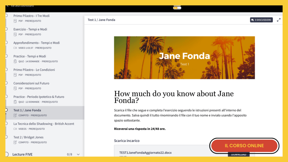Click 'Riceverai una risposta in 24/48 ore.' text
Image resolution: width=288 pixels, height=162 pixels.
[140, 129]
